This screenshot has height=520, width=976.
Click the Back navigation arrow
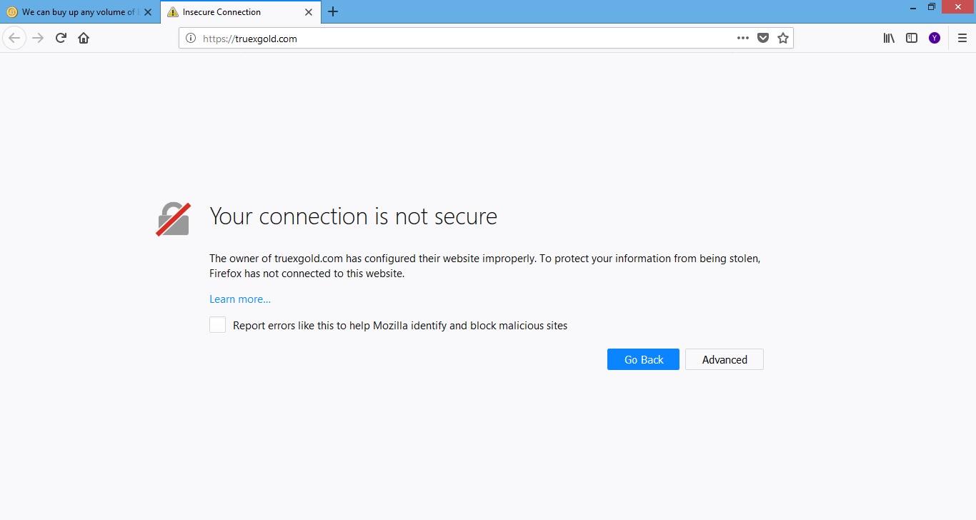[14, 38]
